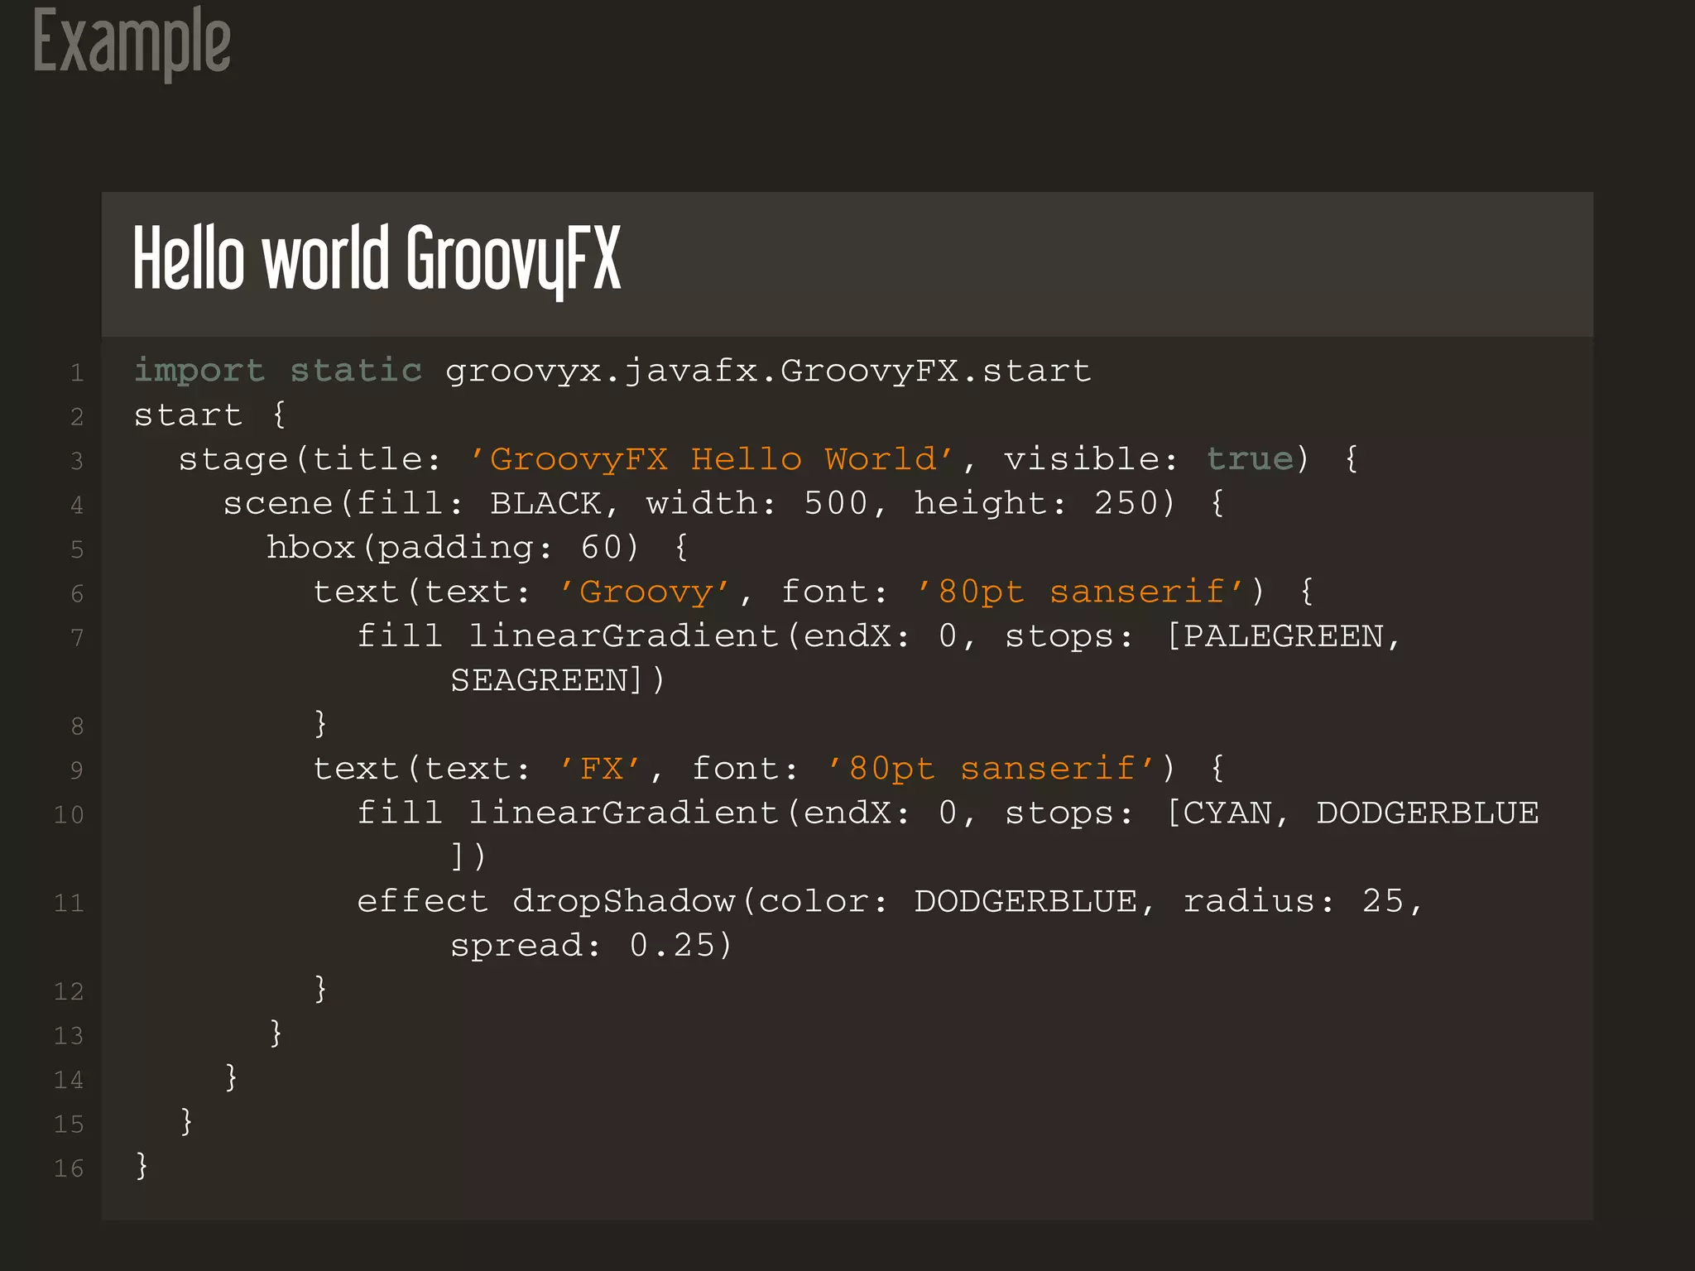Click the width value '500,'
The image size is (1695, 1271).
(845, 503)
